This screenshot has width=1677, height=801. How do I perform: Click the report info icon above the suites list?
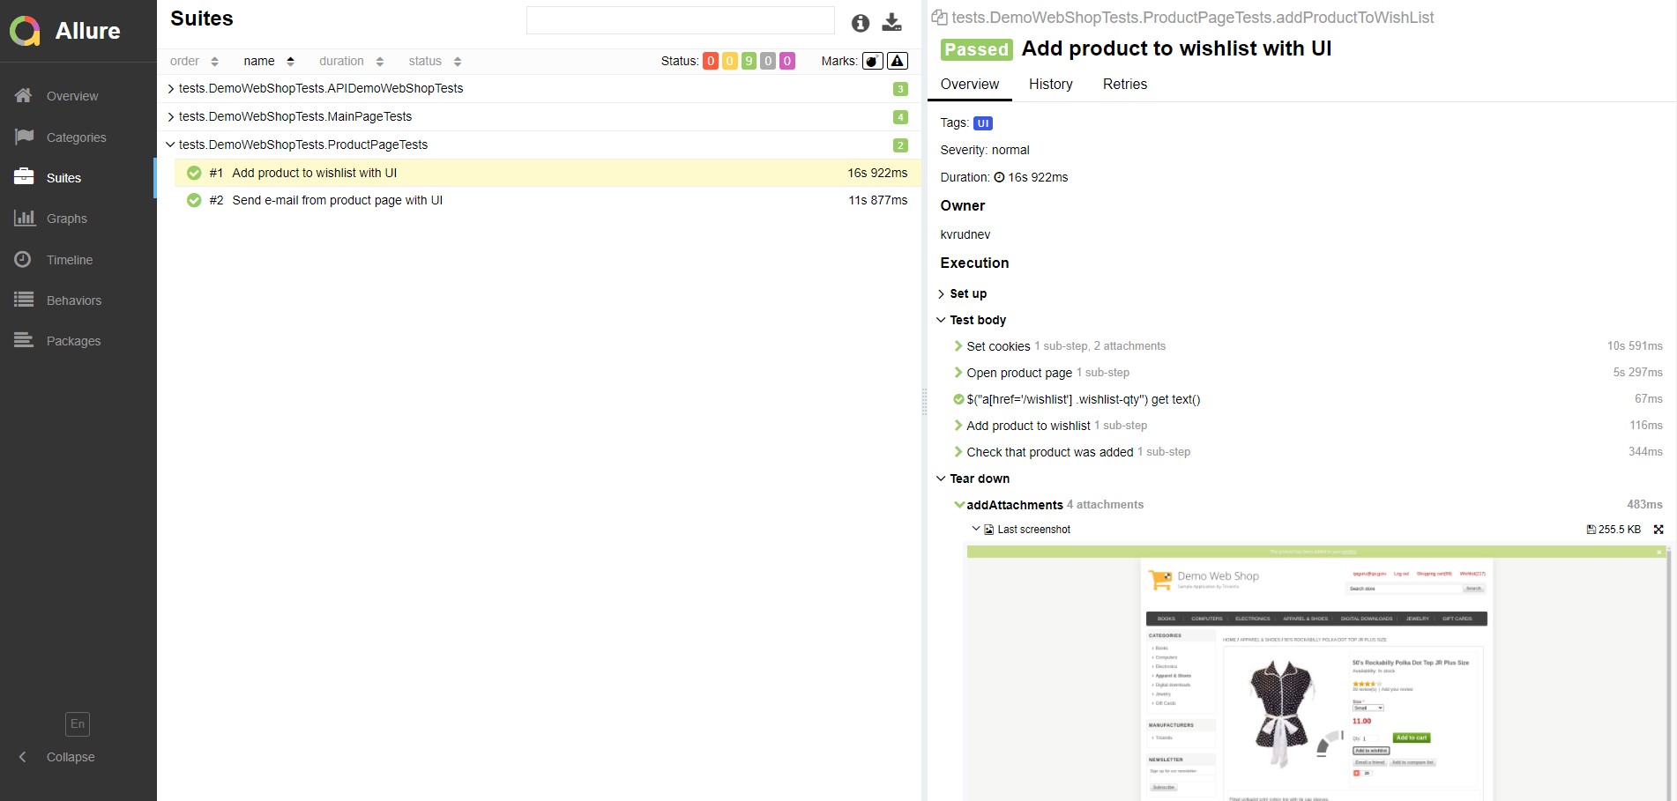coord(861,23)
